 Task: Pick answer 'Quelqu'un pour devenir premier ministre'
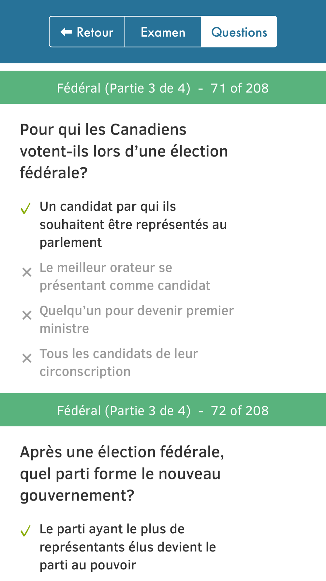[136, 319]
